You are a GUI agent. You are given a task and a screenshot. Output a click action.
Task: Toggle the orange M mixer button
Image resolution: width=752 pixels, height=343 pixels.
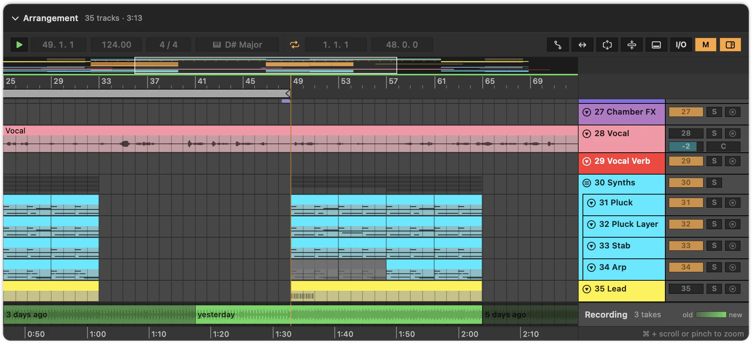point(705,45)
